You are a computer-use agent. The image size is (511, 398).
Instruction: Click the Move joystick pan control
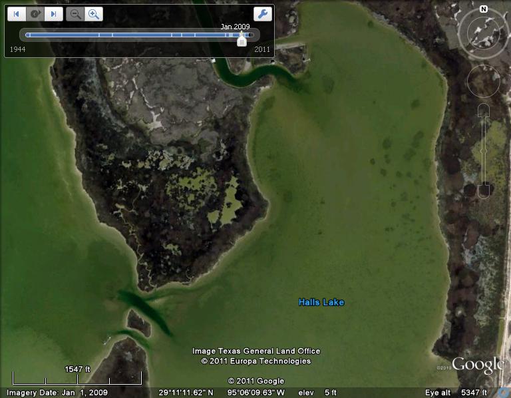click(484, 81)
